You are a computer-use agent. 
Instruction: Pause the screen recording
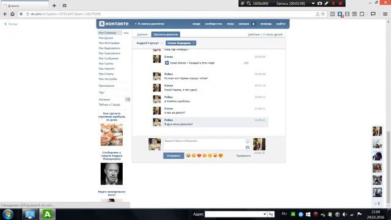[x=334, y=4]
